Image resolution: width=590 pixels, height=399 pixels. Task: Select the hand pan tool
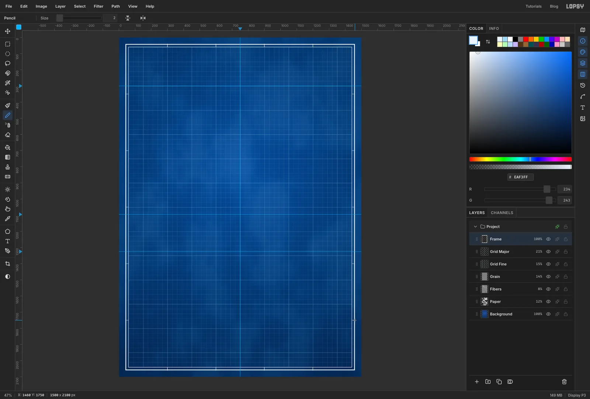pyautogui.click(x=7, y=209)
